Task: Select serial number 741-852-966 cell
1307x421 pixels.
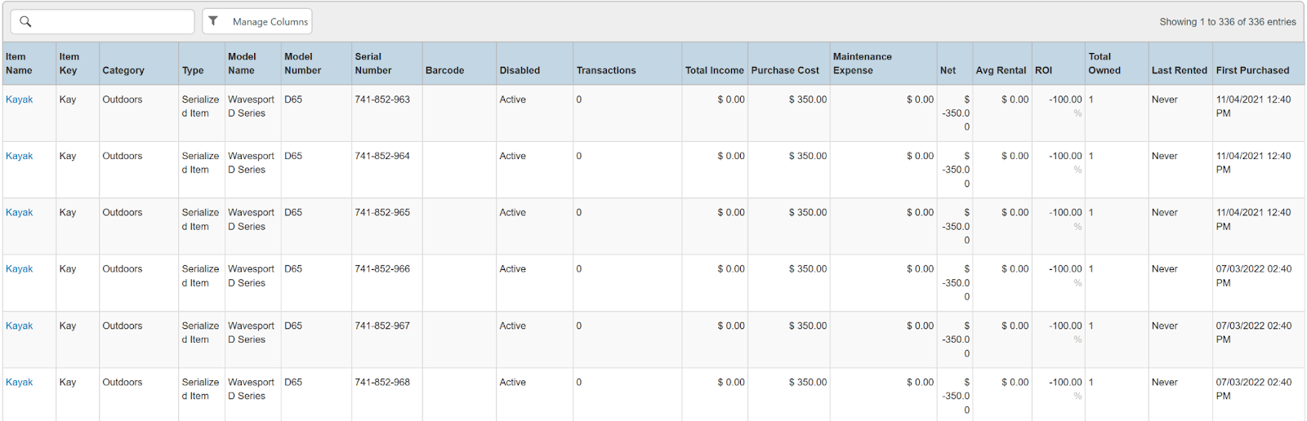Action: click(x=382, y=269)
